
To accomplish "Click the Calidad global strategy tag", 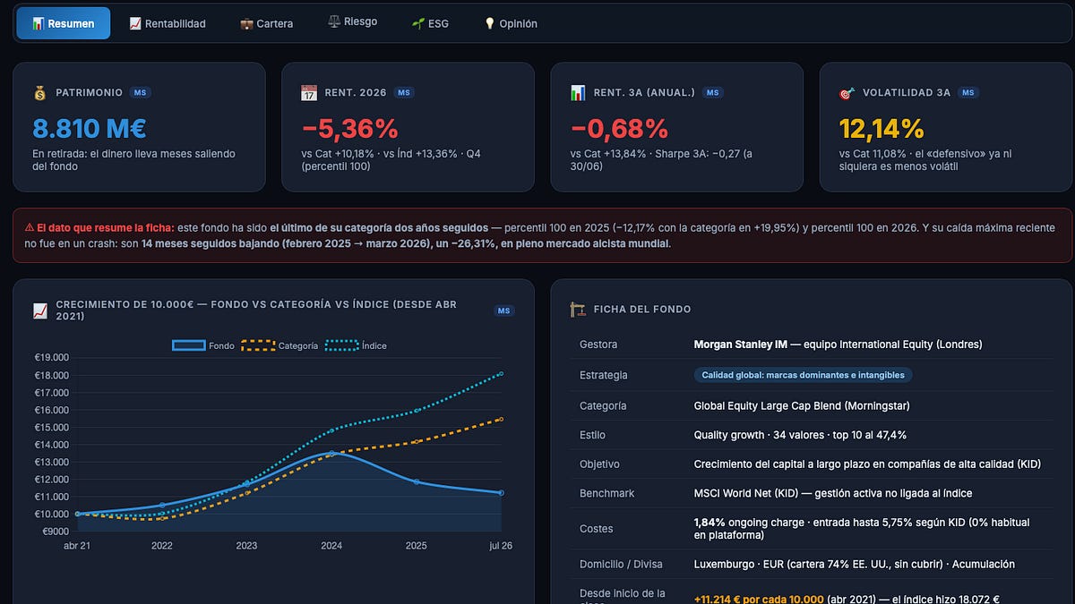I will 803,375.
